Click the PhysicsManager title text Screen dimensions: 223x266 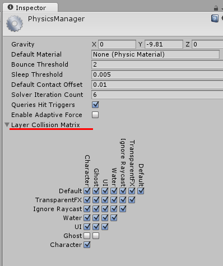(x=56, y=19)
